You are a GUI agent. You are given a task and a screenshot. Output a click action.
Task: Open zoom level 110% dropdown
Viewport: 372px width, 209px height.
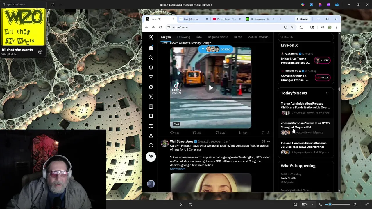point(307,204)
